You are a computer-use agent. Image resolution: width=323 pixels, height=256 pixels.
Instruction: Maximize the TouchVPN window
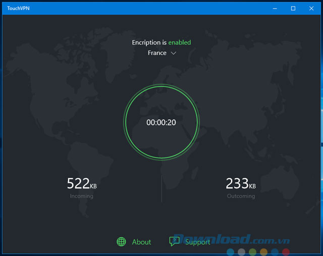293,9
